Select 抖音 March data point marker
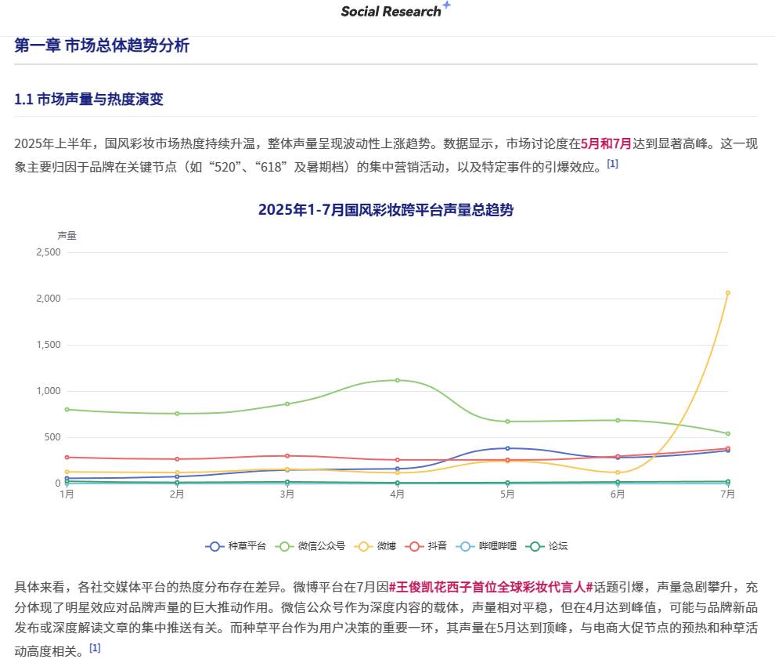Screen dimensions: 775x659 (287, 455)
